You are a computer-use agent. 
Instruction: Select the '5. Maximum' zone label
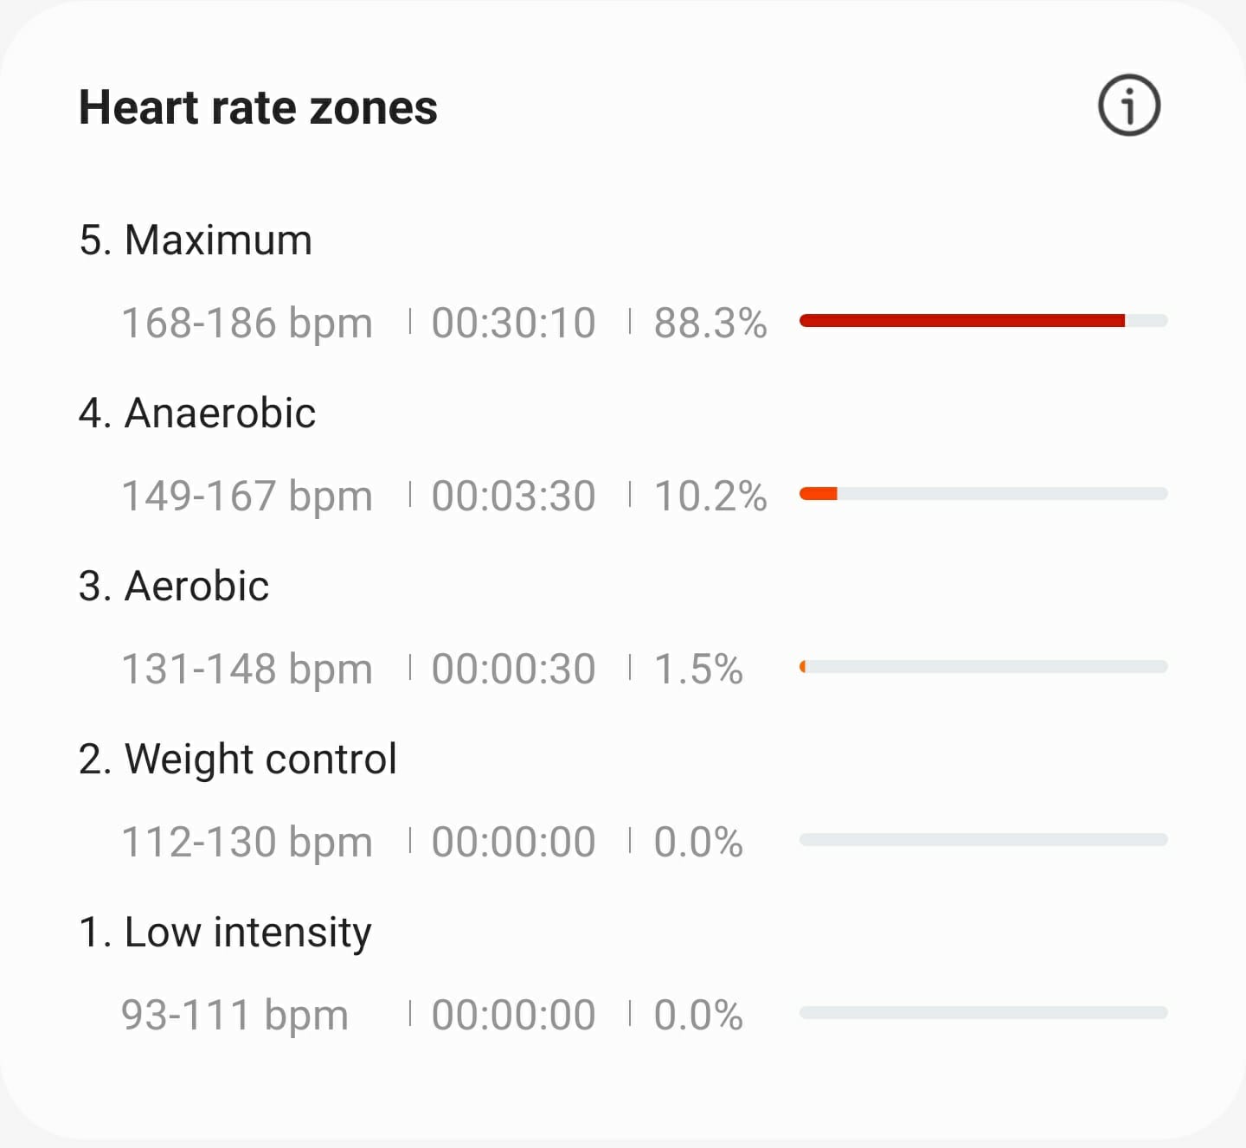pyautogui.click(x=196, y=241)
